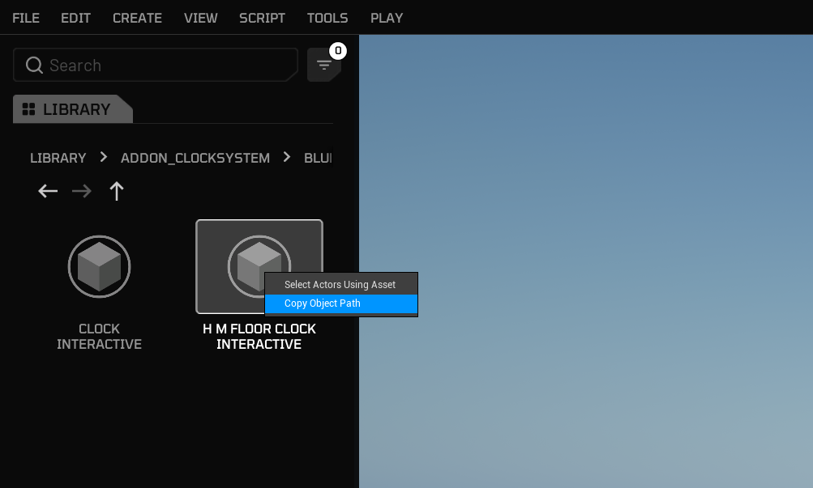Go up one folder level arrow
The width and height of the screenshot is (813, 488).
[x=117, y=192]
